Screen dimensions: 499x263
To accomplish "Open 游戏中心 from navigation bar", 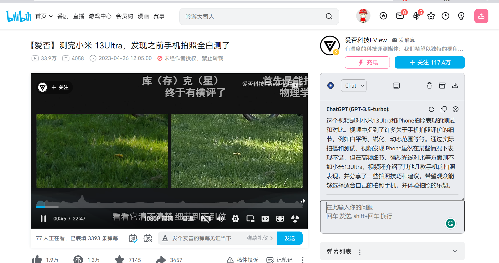I will click(100, 16).
